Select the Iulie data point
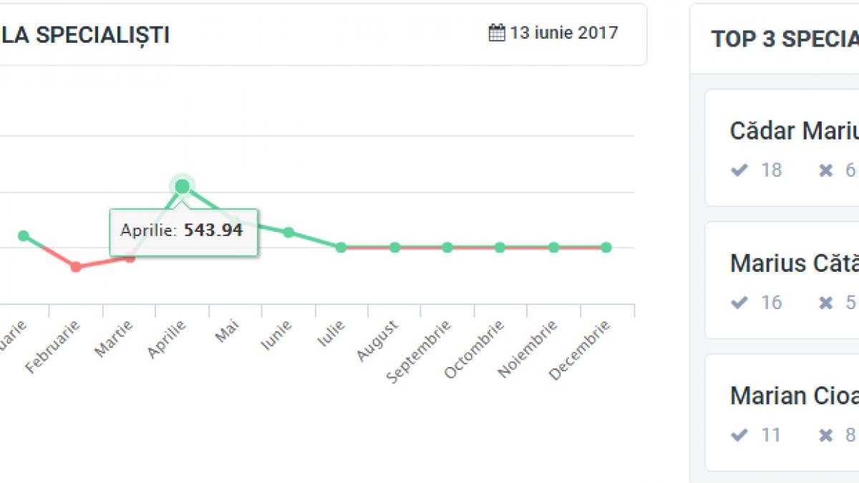The width and height of the screenshot is (859, 483). (x=341, y=248)
